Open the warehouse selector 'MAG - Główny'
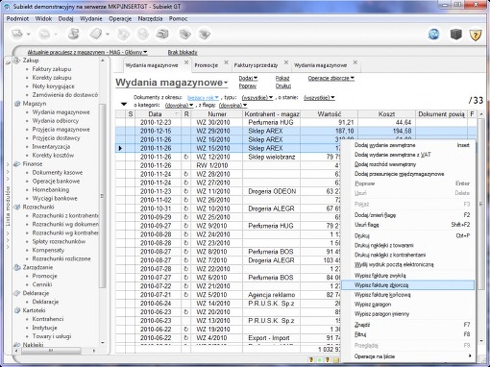This screenshot has height=367, width=490. pos(127,52)
